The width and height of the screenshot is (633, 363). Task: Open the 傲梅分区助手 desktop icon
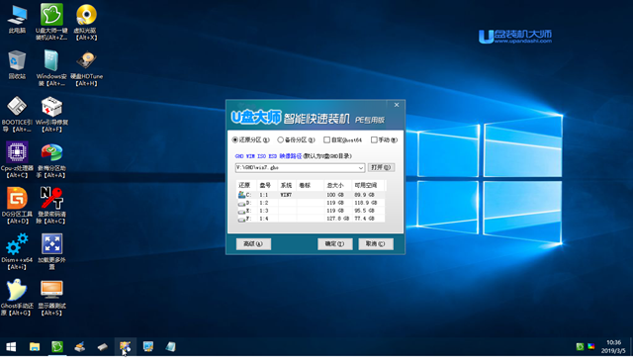tap(51, 160)
